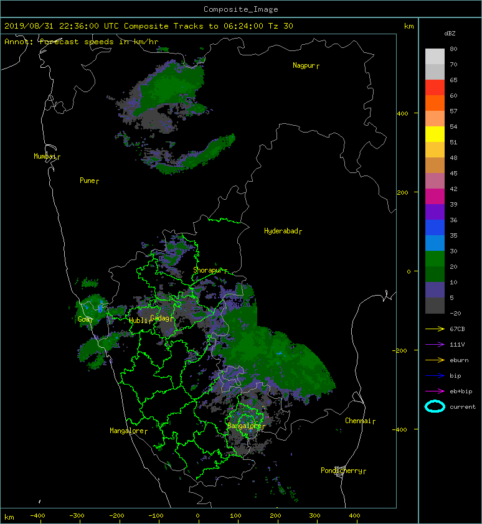The image size is (482, 524).
Task: Click the Mumbai city label
Action: pos(45,156)
